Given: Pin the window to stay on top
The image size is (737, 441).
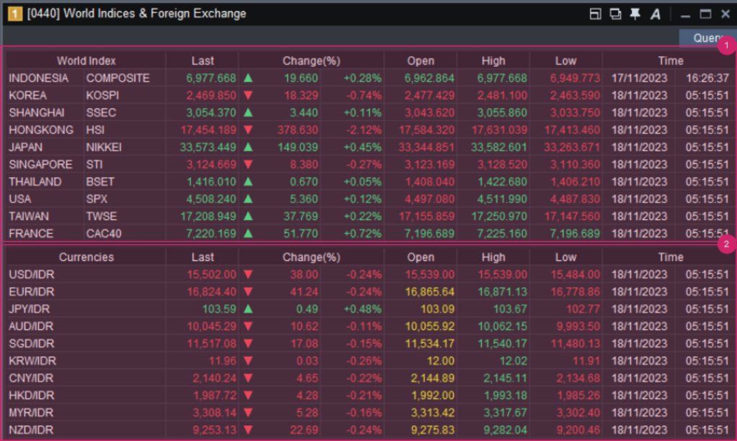Looking at the screenshot, I should 636,13.
